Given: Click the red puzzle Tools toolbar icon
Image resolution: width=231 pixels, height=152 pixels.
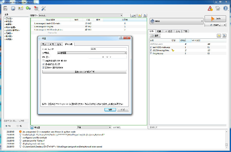Looking at the screenshot, I should click(x=36, y=8).
